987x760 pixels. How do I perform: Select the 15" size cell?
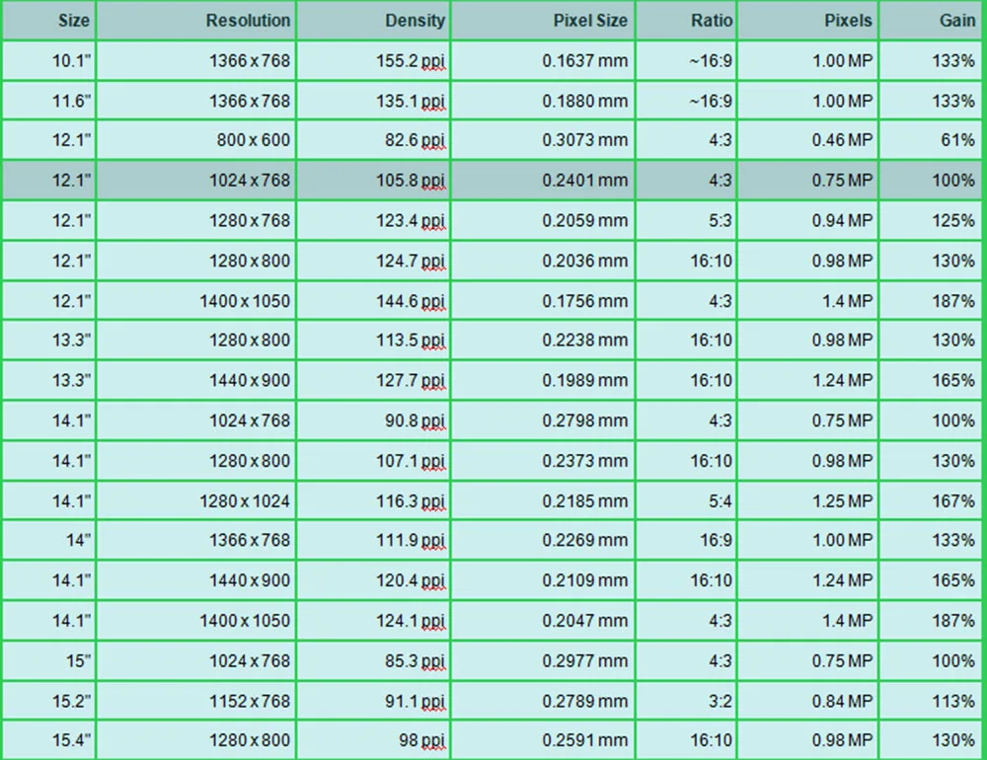48,661
